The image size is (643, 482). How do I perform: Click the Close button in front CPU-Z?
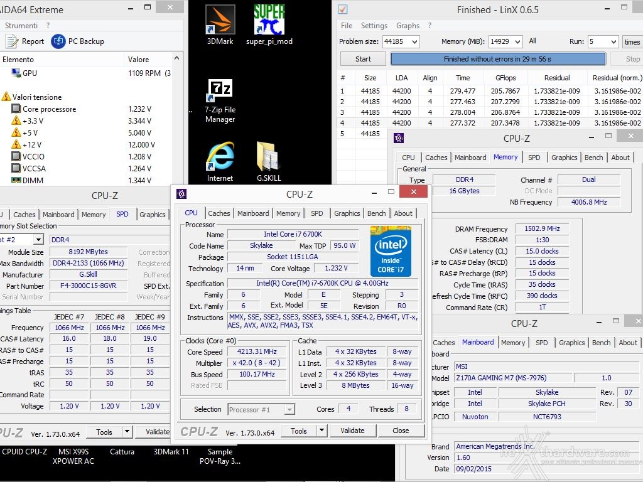(x=401, y=431)
